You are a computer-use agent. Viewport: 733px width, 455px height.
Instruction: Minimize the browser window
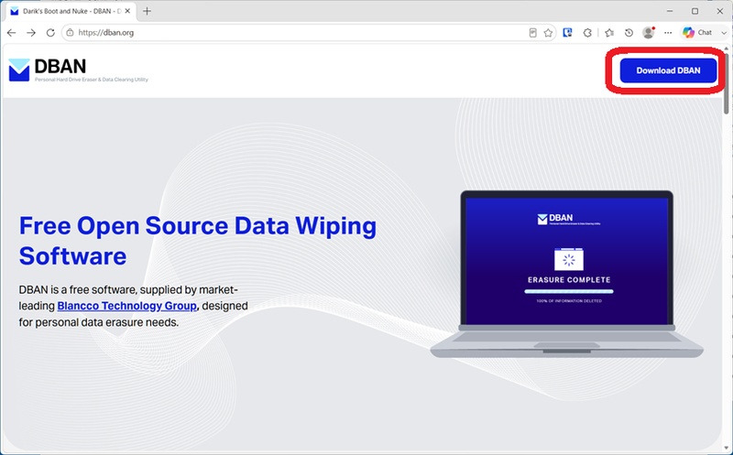tap(670, 11)
